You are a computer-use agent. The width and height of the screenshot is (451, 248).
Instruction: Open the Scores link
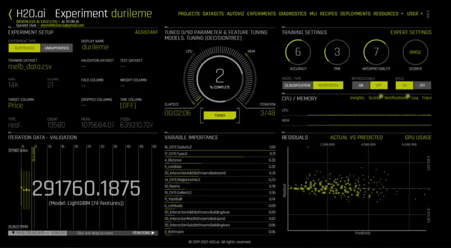(x=374, y=98)
